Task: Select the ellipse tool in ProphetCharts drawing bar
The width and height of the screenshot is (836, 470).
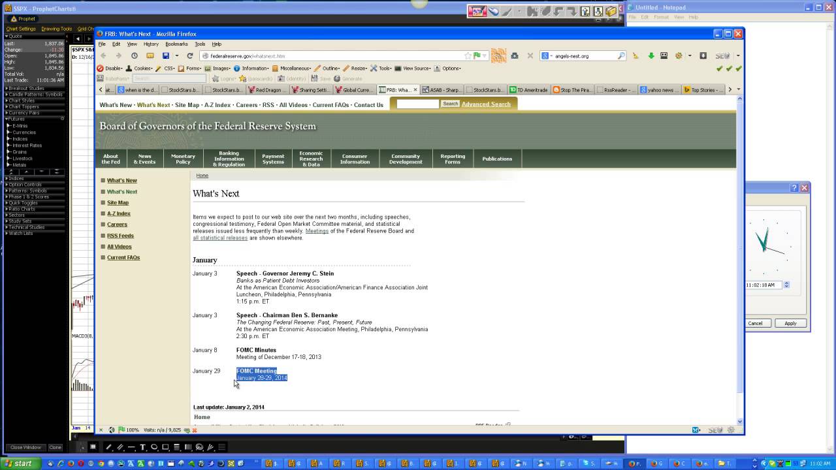Action: [154, 447]
